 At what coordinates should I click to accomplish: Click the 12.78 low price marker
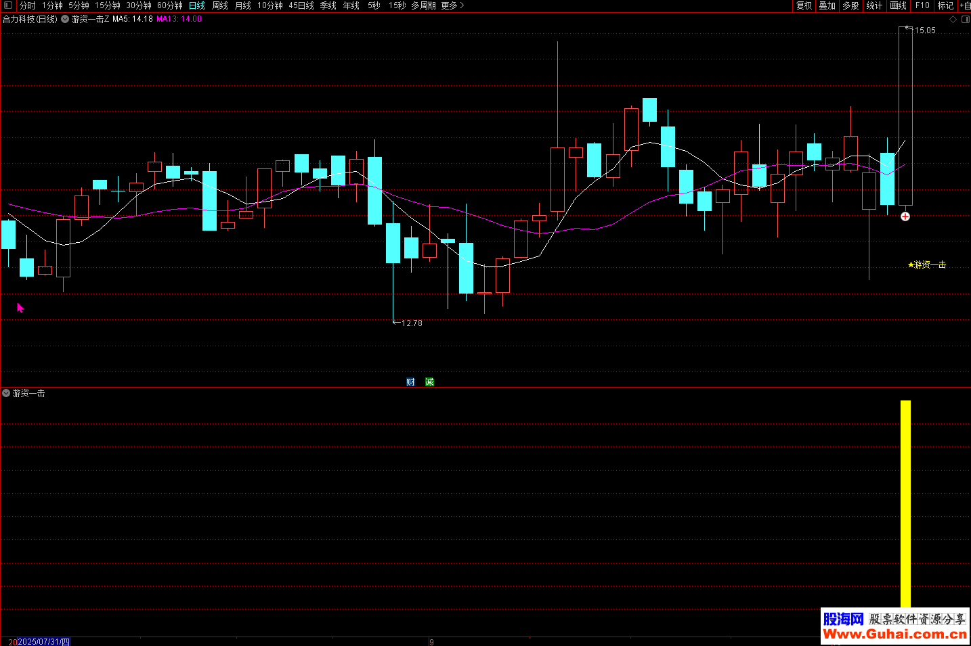[x=411, y=323]
